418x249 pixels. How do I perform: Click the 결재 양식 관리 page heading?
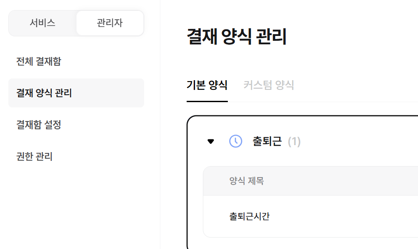tap(237, 36)
